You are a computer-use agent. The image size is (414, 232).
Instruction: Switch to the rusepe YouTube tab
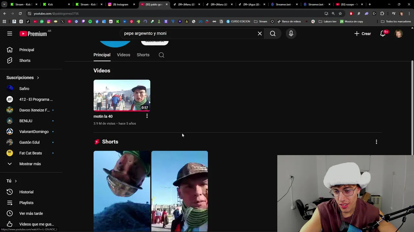(x=349, y=5)
